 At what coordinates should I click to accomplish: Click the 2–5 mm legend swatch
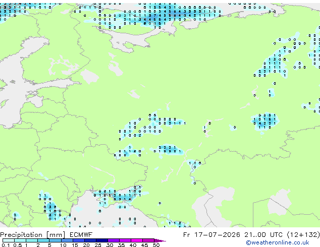pos(43,240)
